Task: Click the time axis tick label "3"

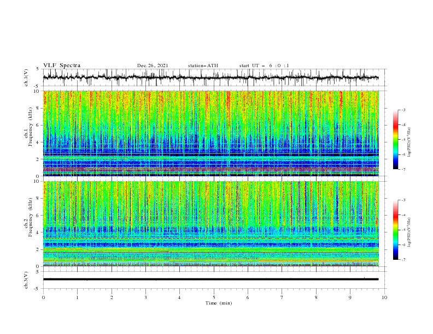Action: pos(145,297)
